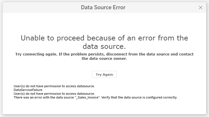Click the permission error line above DataServiceFailure
The image size is (209, 117).
coord(54,86)
